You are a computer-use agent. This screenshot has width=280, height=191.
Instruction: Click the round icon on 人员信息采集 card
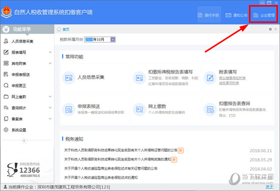pos(69,78)
